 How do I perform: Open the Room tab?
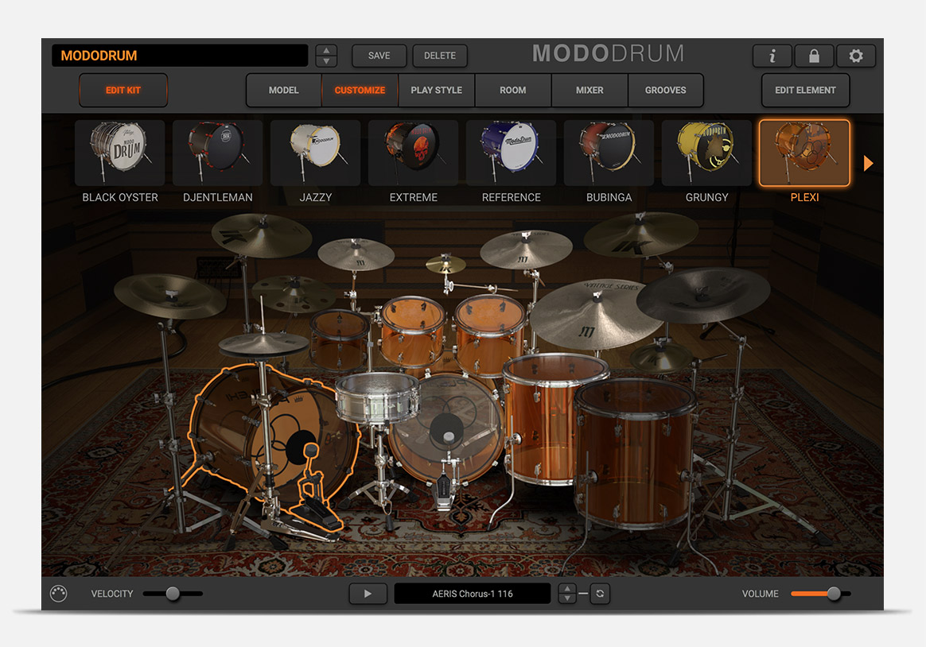click(512, 91)
